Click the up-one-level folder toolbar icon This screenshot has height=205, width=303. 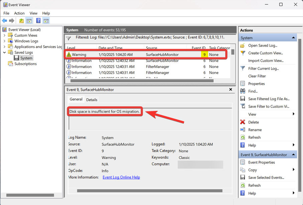coord(21,21)
